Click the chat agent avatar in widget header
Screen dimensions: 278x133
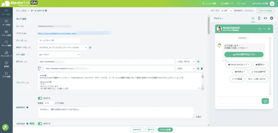click(219, 29)
